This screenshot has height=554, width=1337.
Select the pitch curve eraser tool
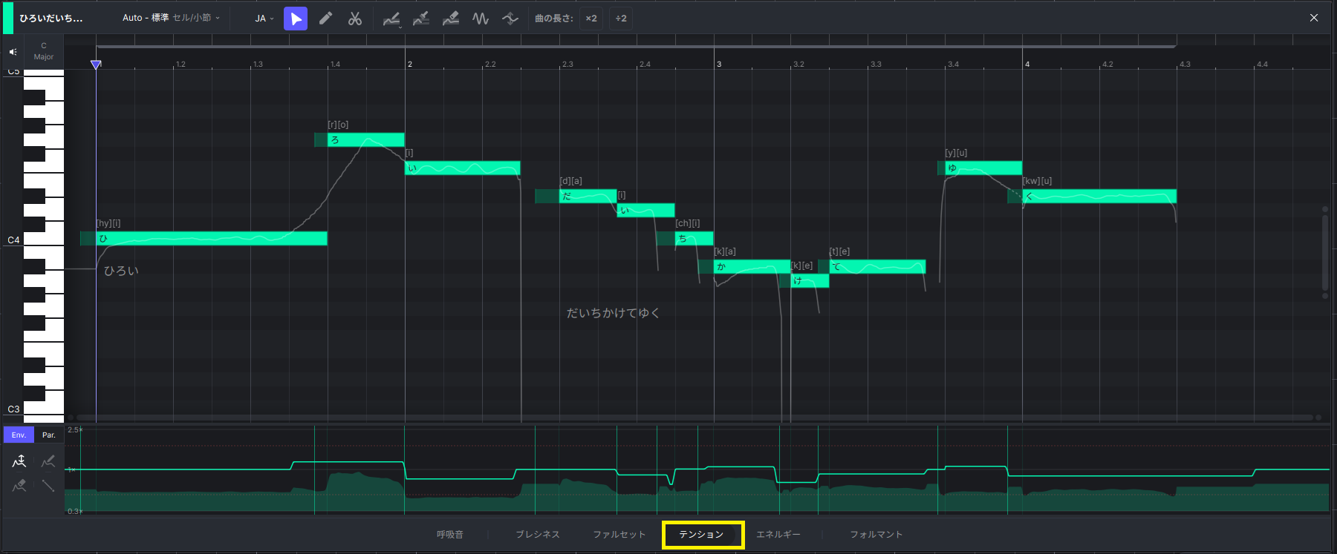[x=450, y=19]
